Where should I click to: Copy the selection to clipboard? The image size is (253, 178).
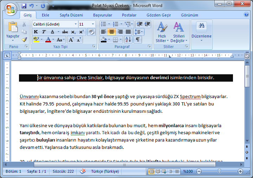coord(24,32)
